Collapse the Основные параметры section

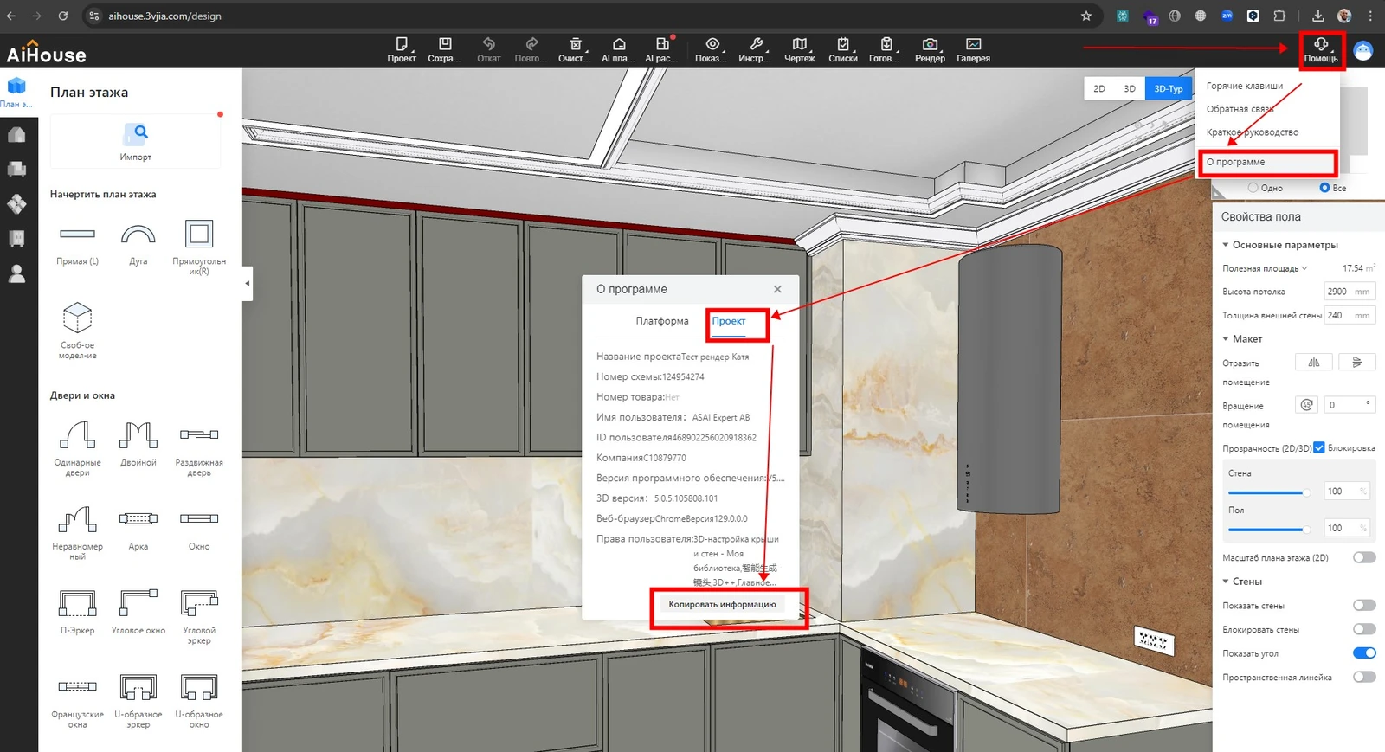(x=1226, y=245)
